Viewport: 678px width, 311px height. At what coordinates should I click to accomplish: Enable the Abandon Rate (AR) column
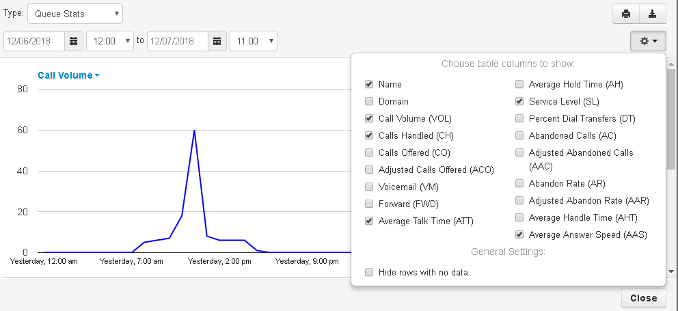[x=519, y=183]
